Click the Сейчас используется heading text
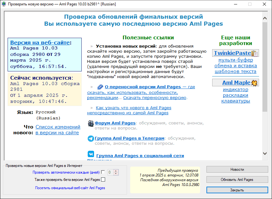Image resolution: width=272 pixels, height=199 pixels. [41, 78]
